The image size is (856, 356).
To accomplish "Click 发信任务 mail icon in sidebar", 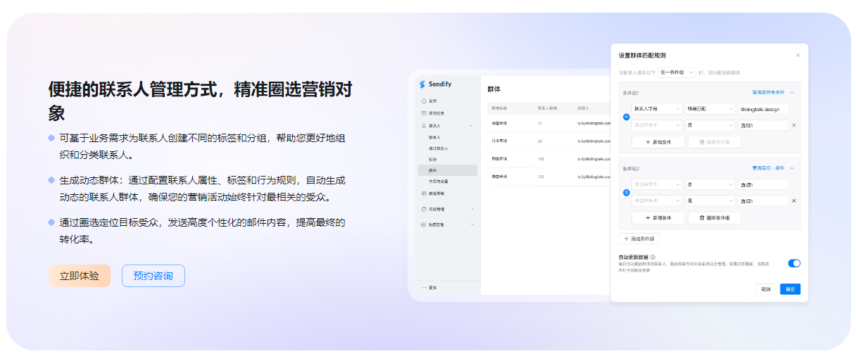I will coord(423,113).
